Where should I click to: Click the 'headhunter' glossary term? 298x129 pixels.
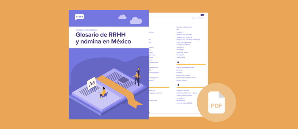point(181,100)
